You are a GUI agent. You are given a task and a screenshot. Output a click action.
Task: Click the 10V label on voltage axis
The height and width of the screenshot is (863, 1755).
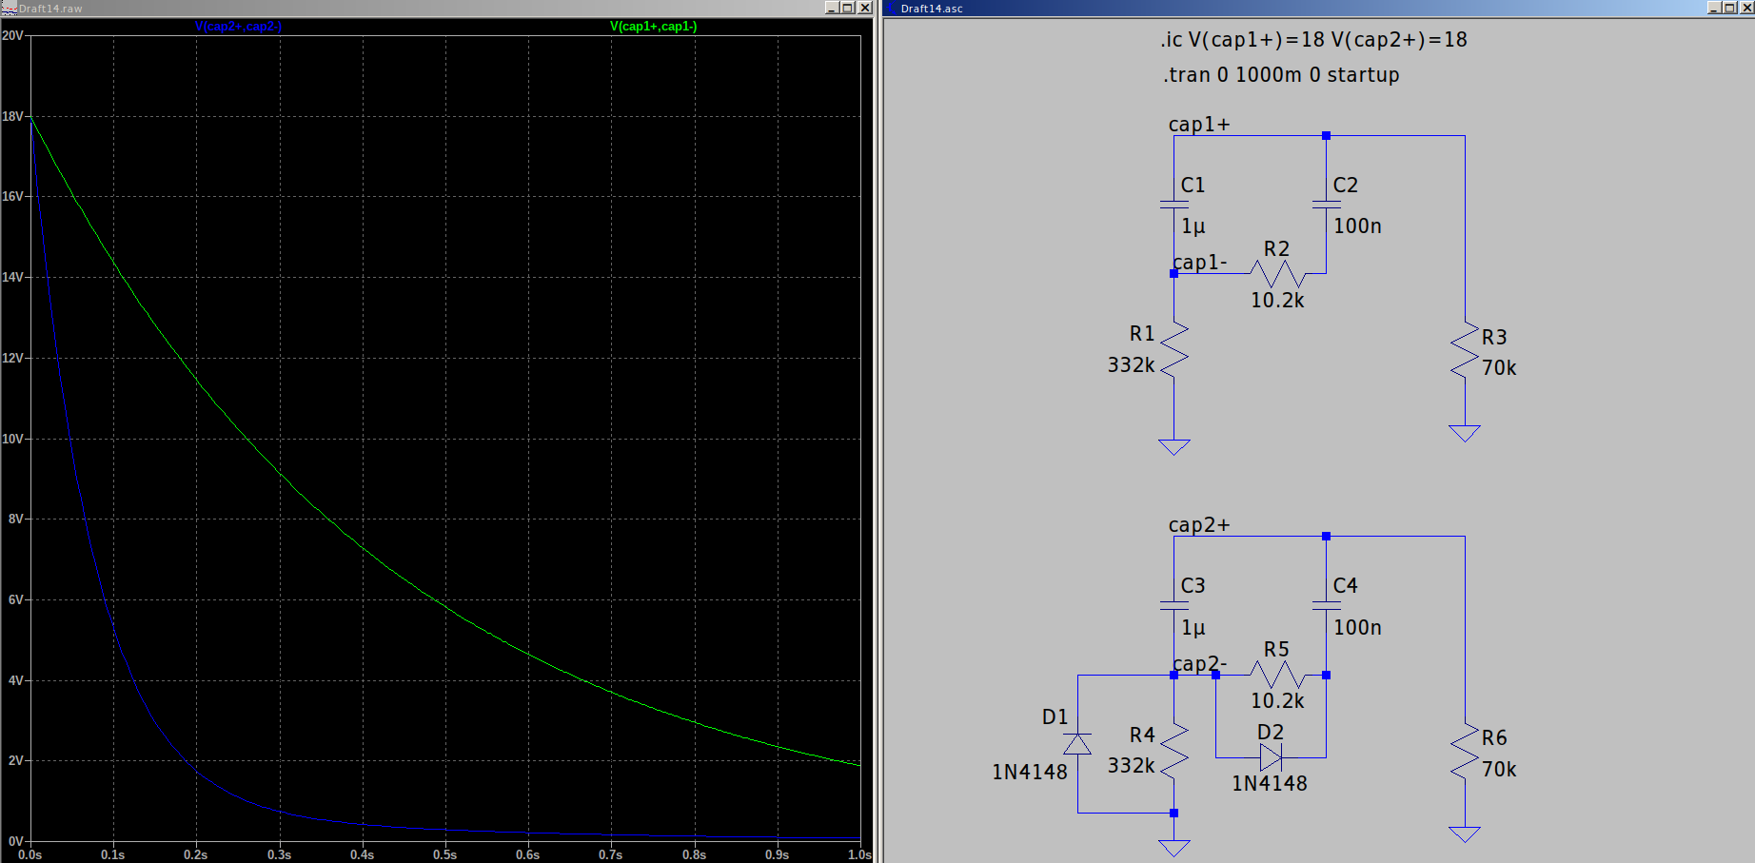(x=12, y=439)
